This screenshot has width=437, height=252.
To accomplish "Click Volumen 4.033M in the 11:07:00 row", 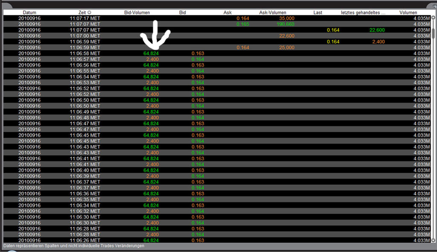I will coord(421,36).
